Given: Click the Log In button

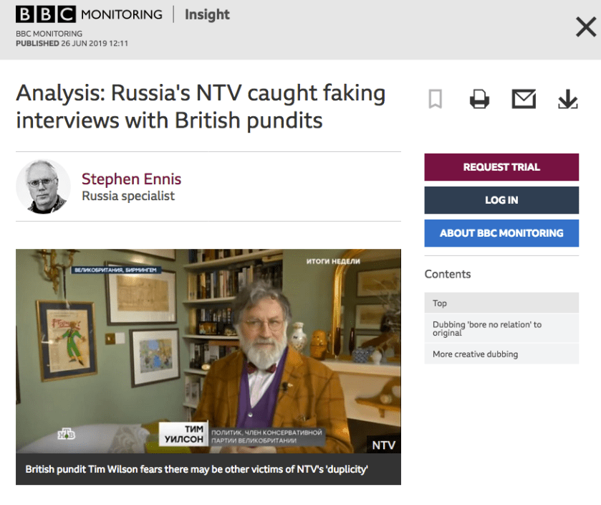Looking at the screenshot, I should [501, 200].
